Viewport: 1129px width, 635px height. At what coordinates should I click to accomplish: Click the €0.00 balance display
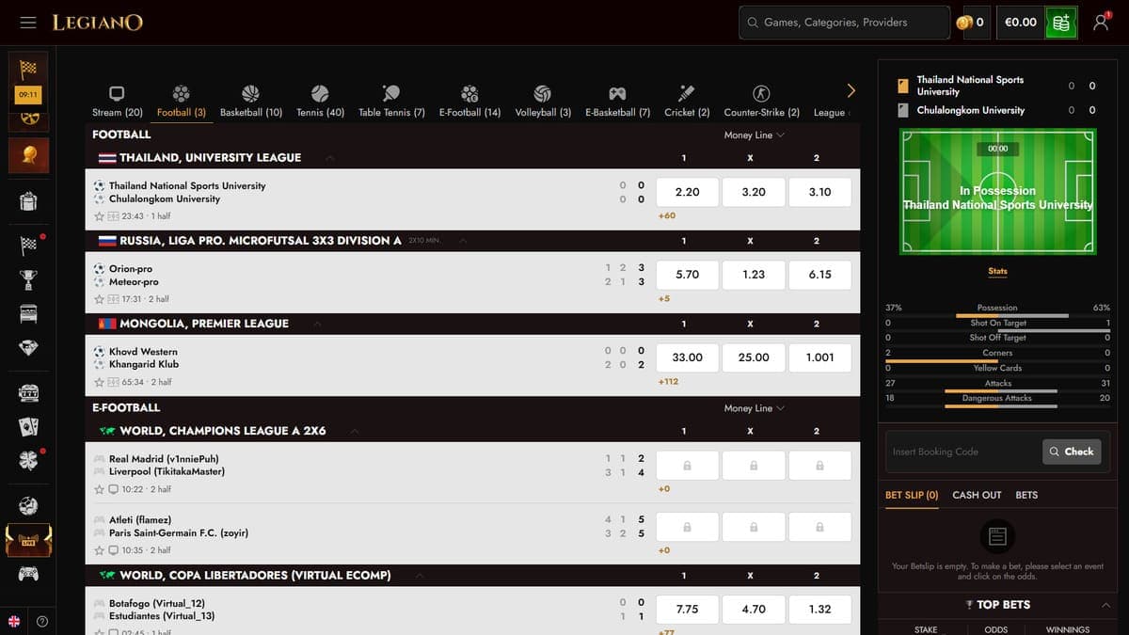point(1021,23)
